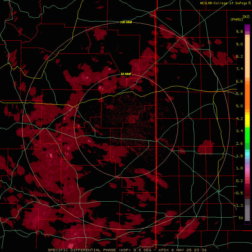
Task: Click the 6.6 value on color scale
Action: (239, 81)
